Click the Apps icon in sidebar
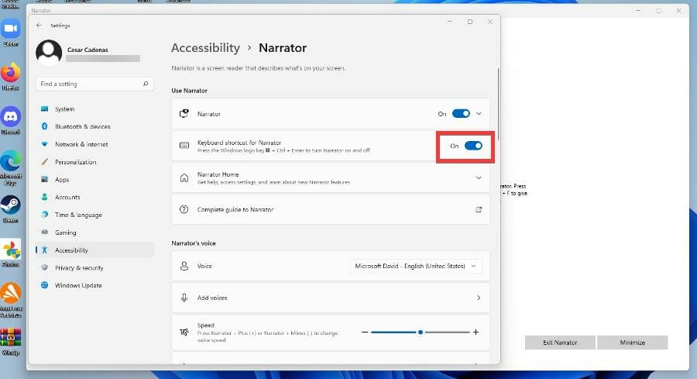Viewport: 697px width, 379px height. click(44, 179)
